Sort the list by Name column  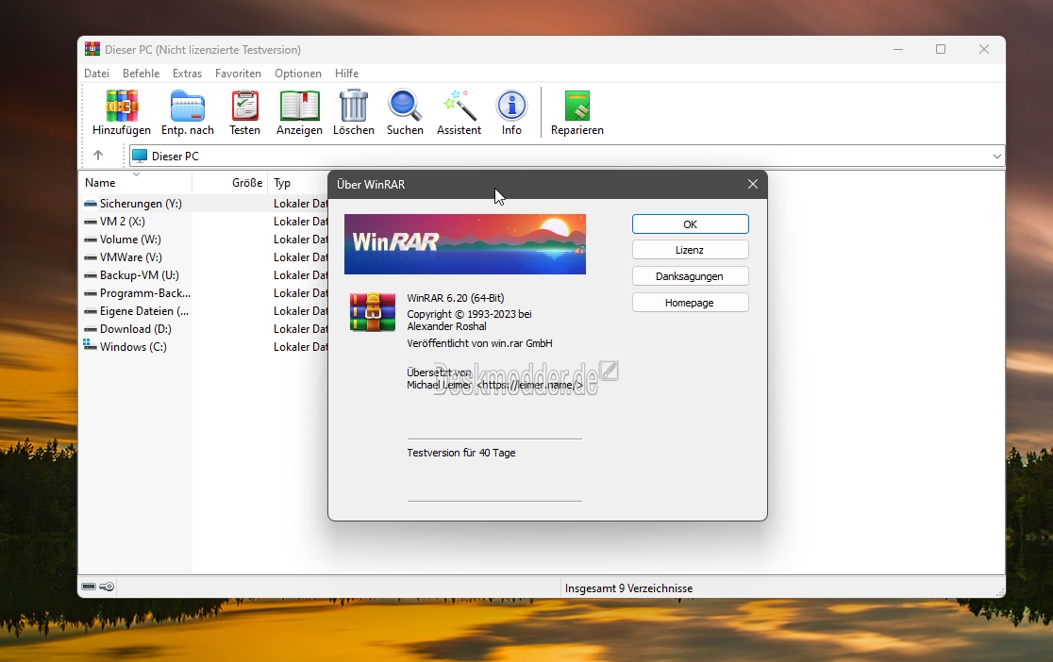[136, 183]
